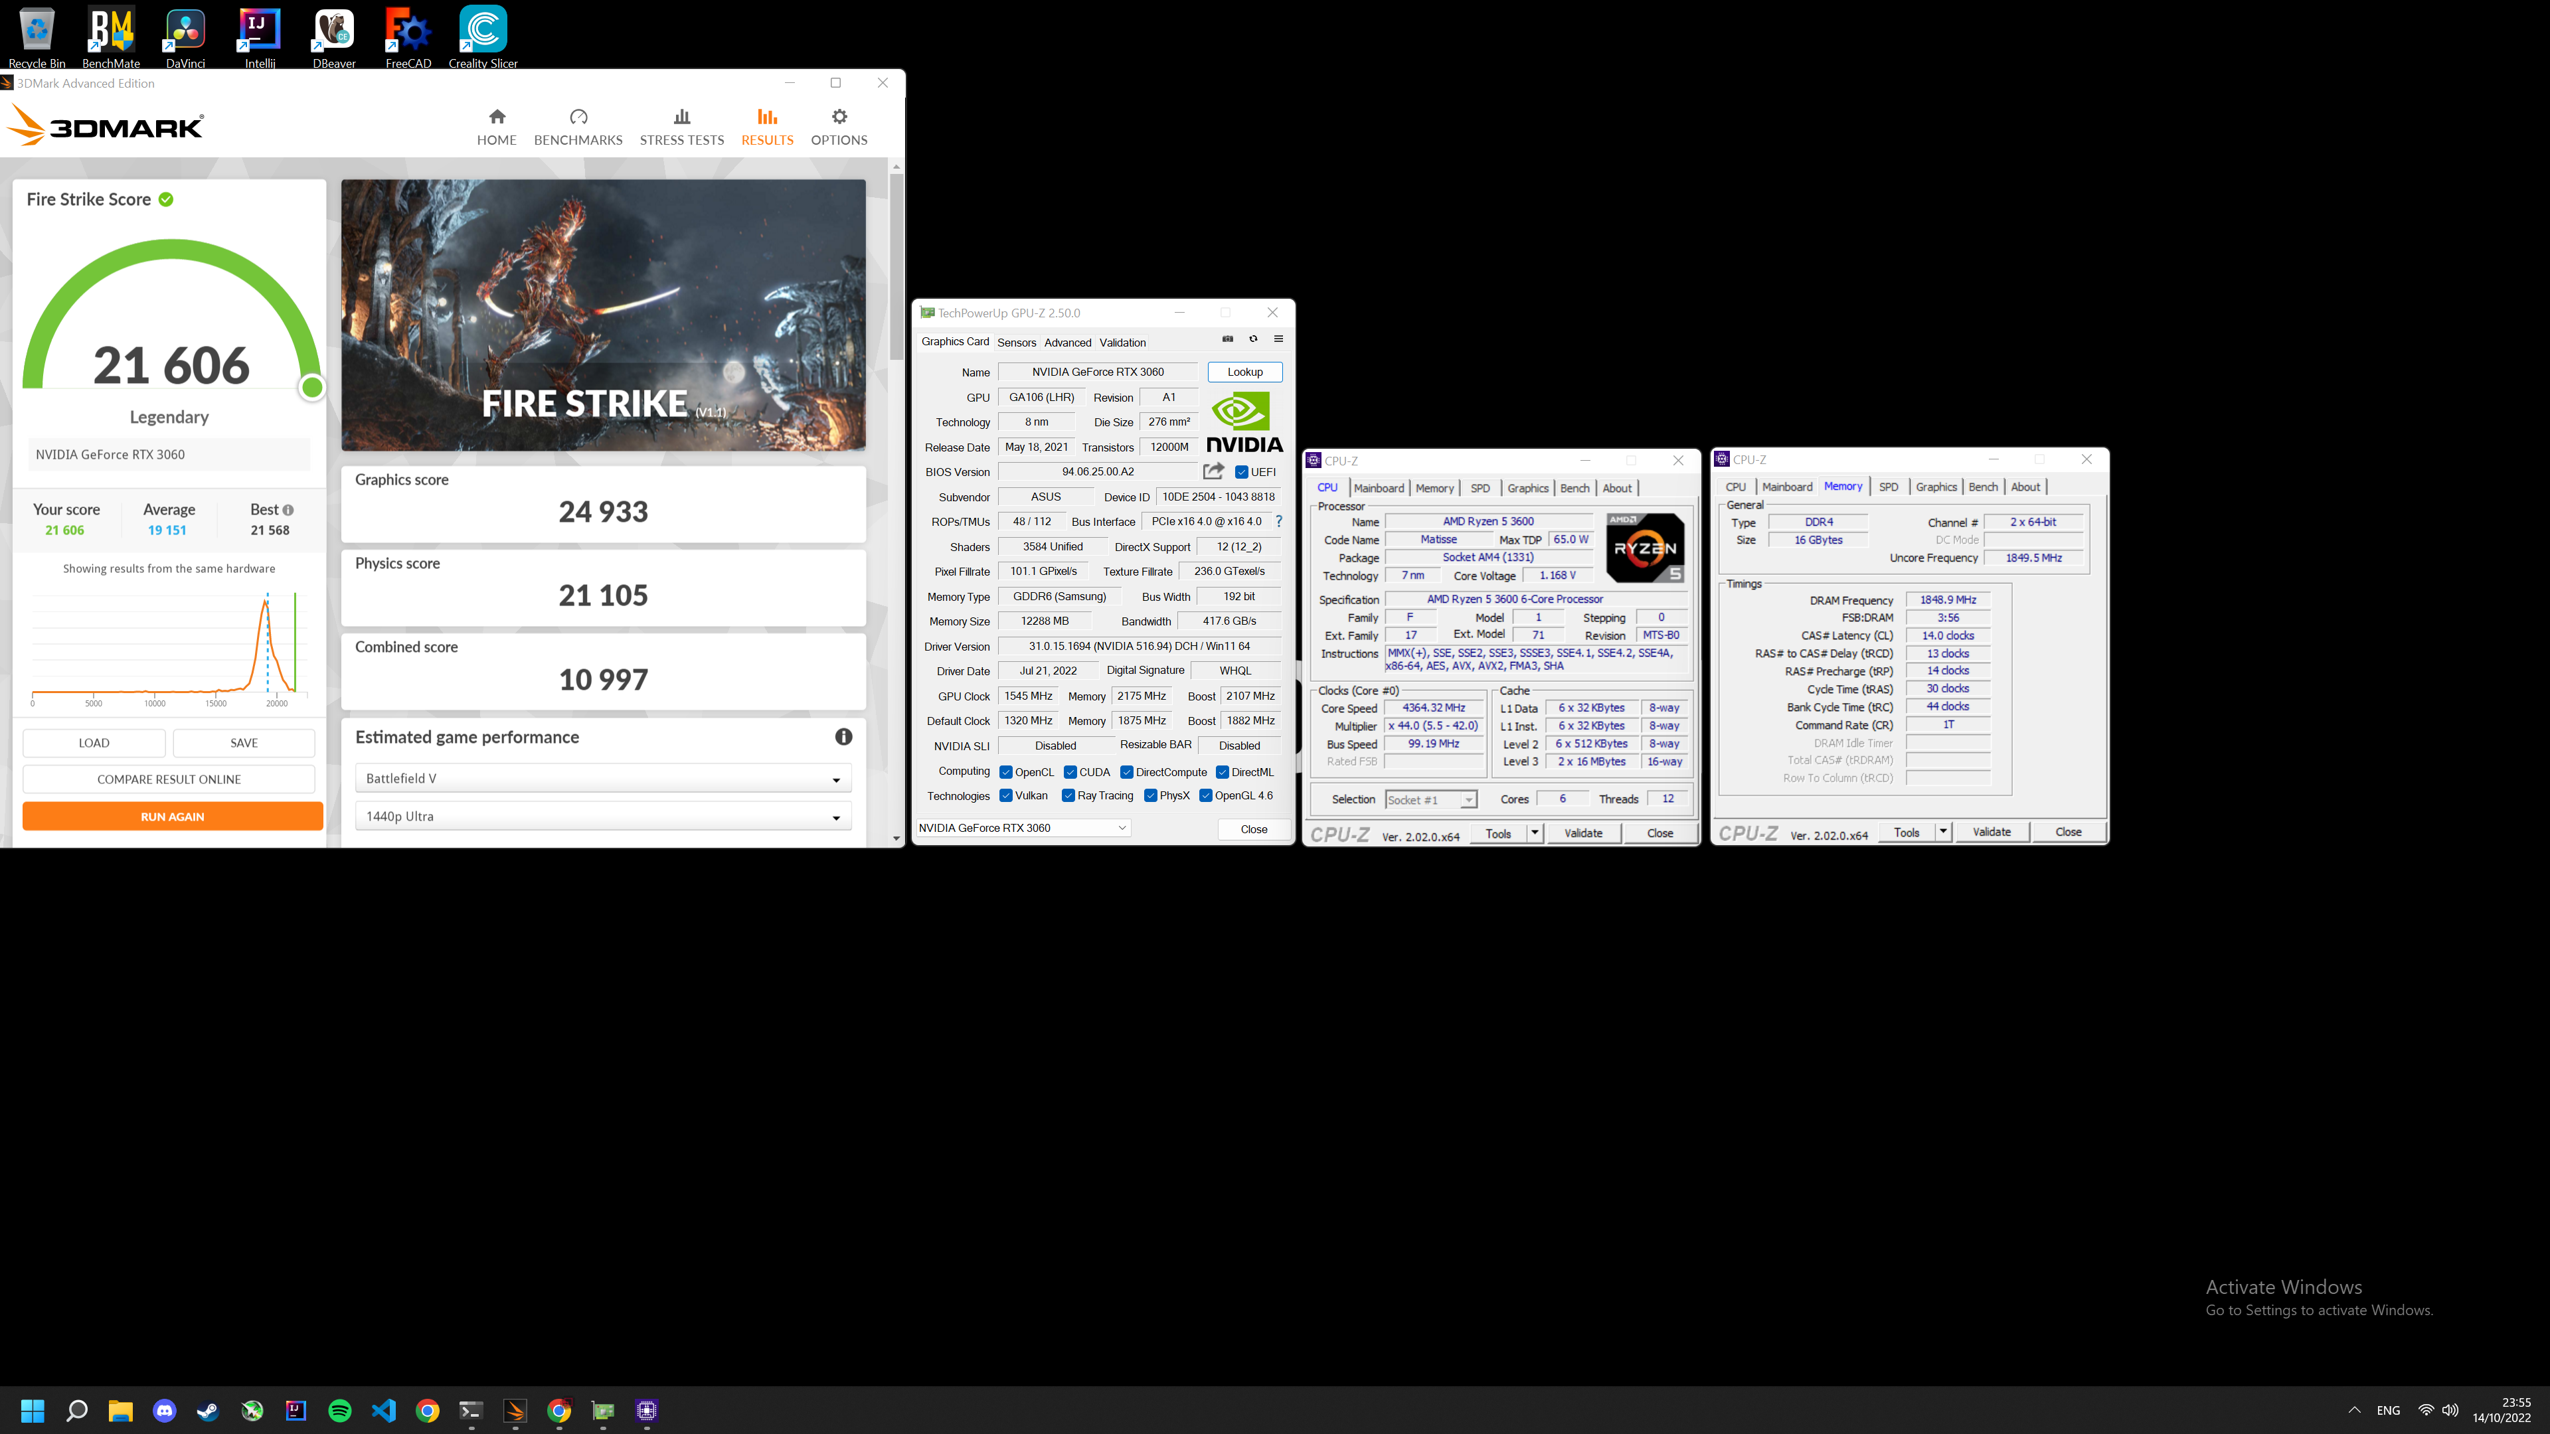
Task: Click GPU-Z refresh icon
Action: (x=1253, y=339)
